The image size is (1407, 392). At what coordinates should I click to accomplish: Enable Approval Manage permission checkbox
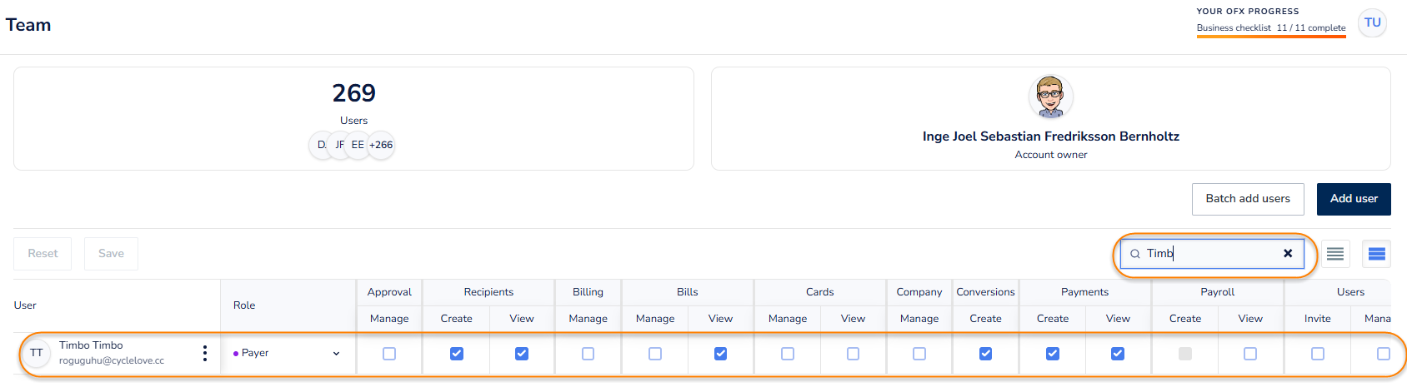[x=389, y=354]
